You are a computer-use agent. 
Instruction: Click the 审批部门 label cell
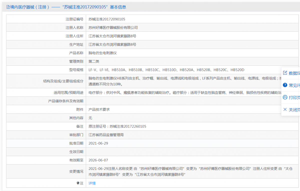pyautogui.click(x=46, y=135)
